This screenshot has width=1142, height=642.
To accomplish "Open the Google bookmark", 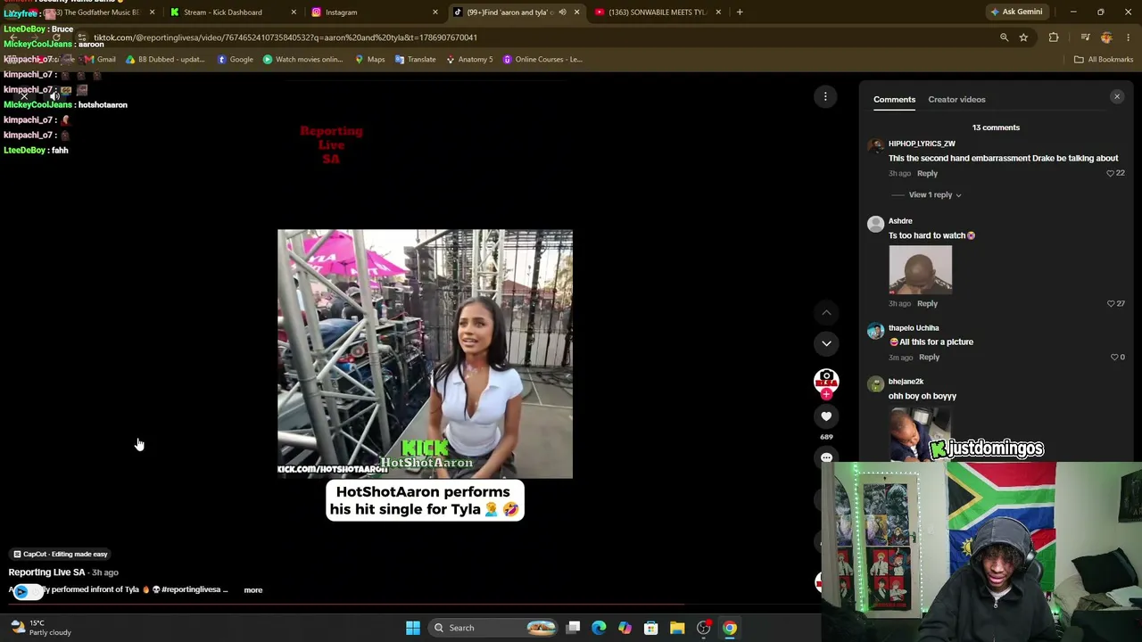I will (236, 60).
